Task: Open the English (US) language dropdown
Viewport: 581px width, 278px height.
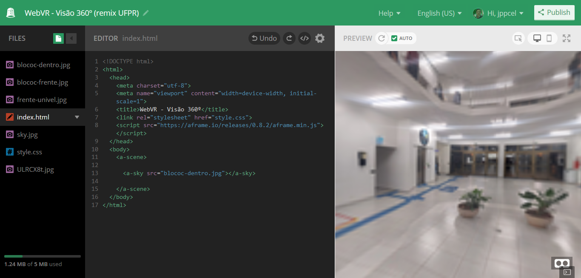Action: pos(439,13)
